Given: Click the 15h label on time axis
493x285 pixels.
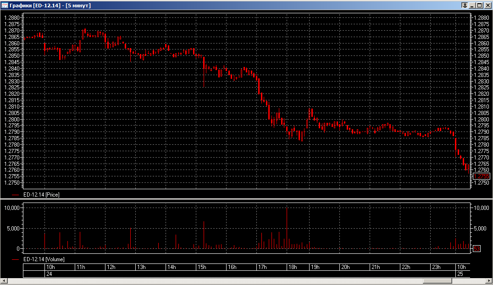Looking at the screenshot, I should pos(201,267).
